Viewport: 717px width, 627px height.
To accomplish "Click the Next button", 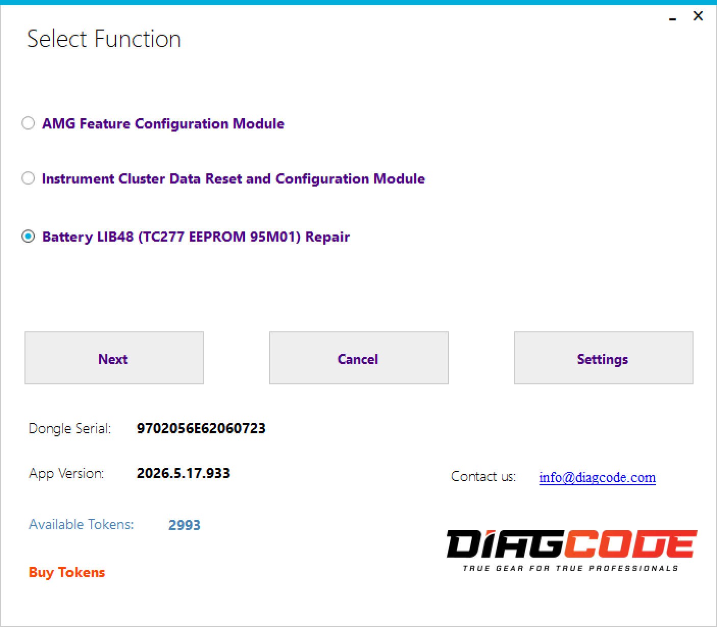I will (114, 358).
